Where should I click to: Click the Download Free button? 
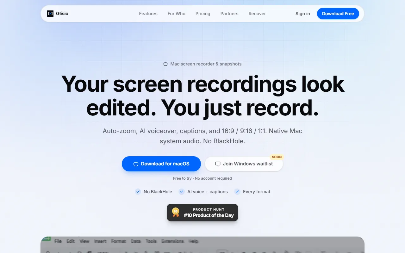[x=338, y=14]
